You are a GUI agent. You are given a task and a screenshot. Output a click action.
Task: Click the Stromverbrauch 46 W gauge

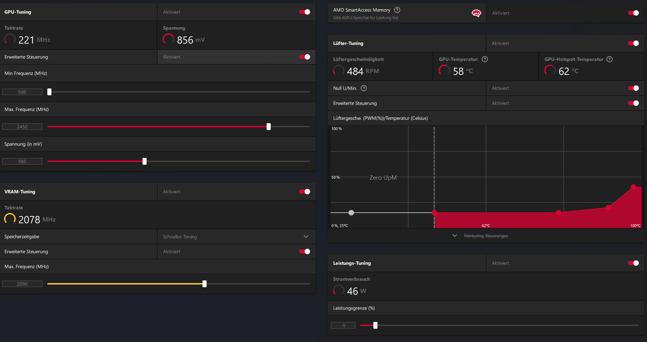[339, 290]
